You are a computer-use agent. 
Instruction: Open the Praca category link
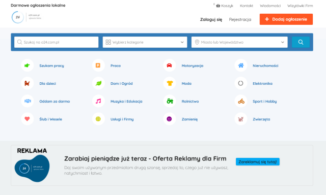(116, 66)
